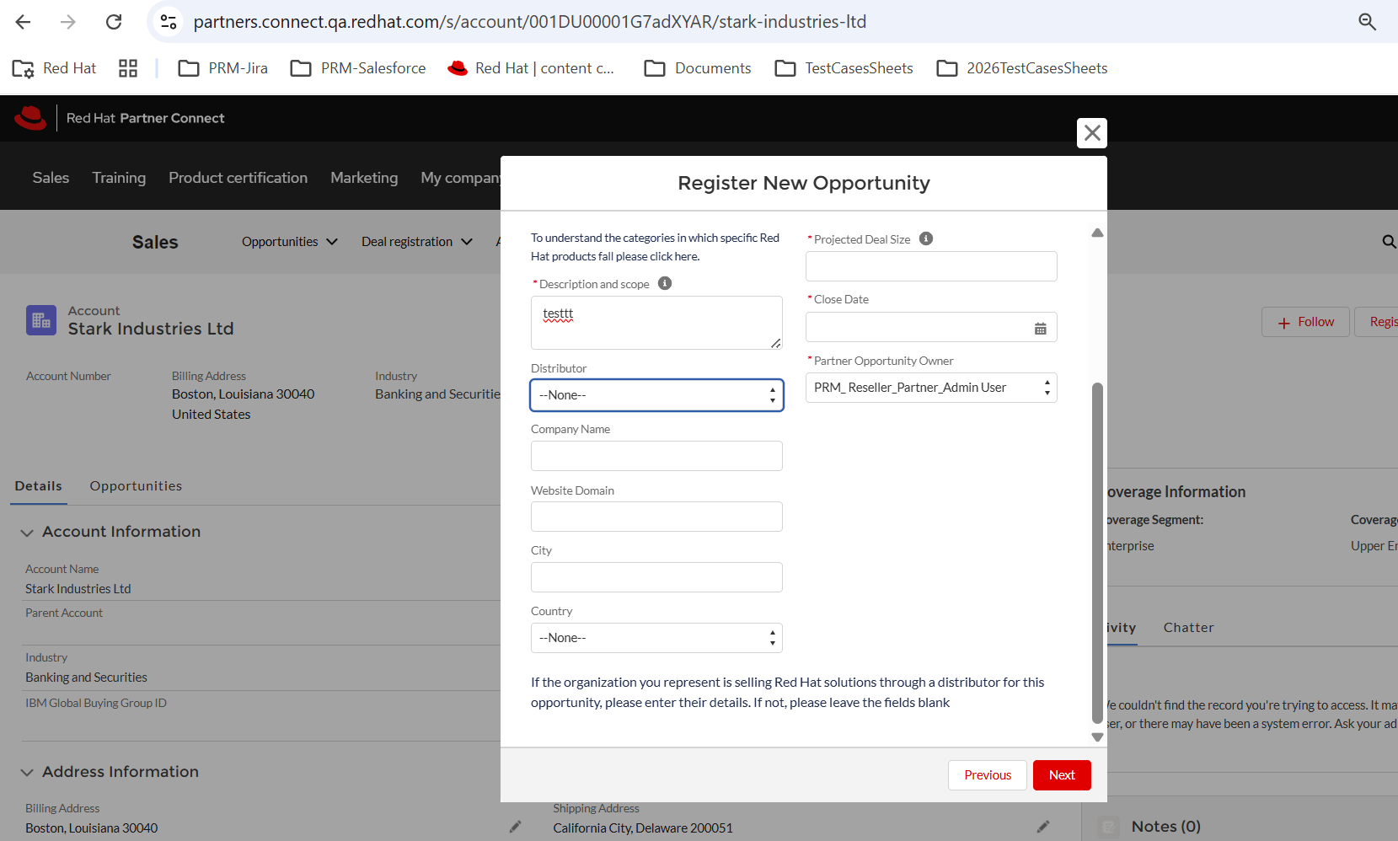1398x841 pixels.
Task: Click the Next button
Action: tap(1062, 775)
